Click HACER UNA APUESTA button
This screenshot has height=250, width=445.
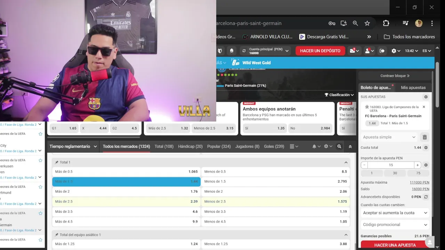coord(395,245)
